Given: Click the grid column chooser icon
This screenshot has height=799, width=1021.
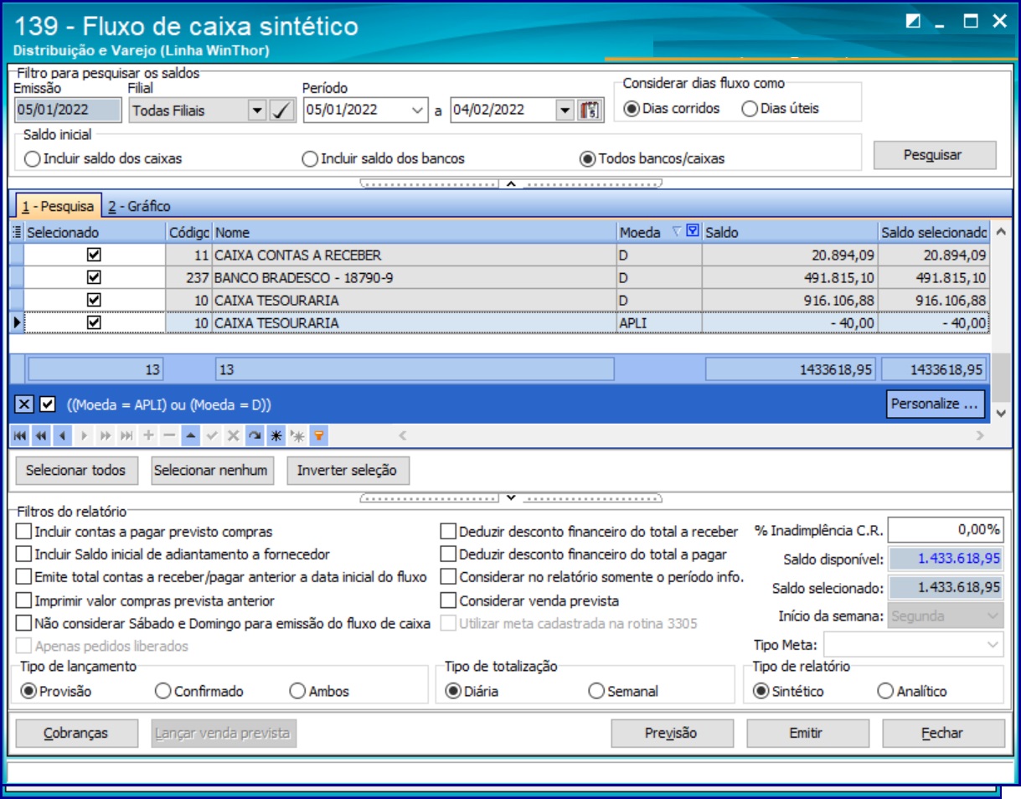Looking at the screenshot, I should click(18, 232).
